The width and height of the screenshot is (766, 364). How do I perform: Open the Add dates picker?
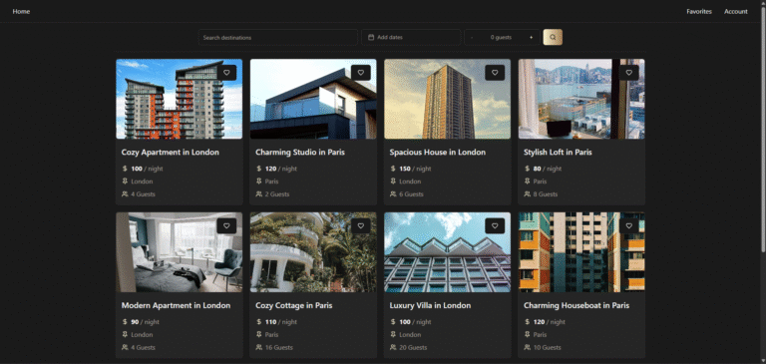tap(411, 37)
